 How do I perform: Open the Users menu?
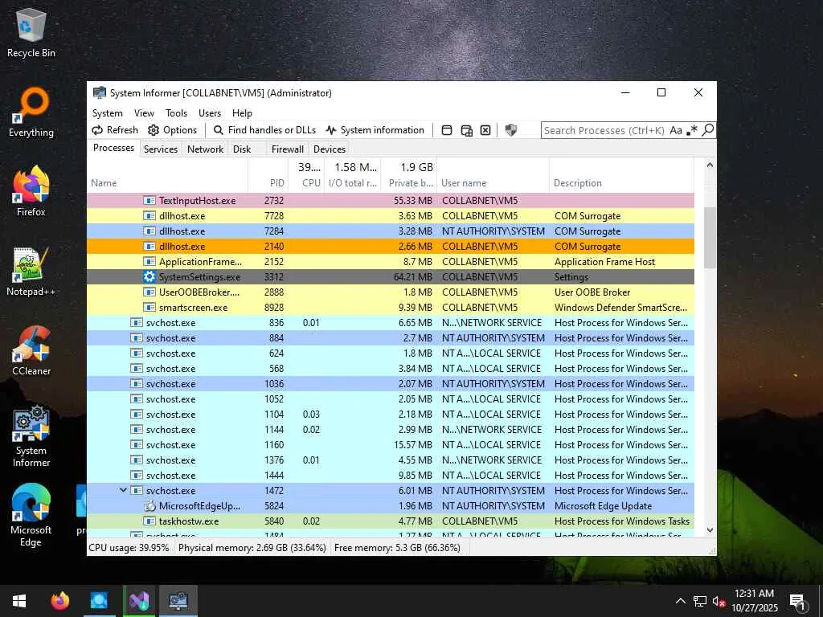click(x=210, y=113)
